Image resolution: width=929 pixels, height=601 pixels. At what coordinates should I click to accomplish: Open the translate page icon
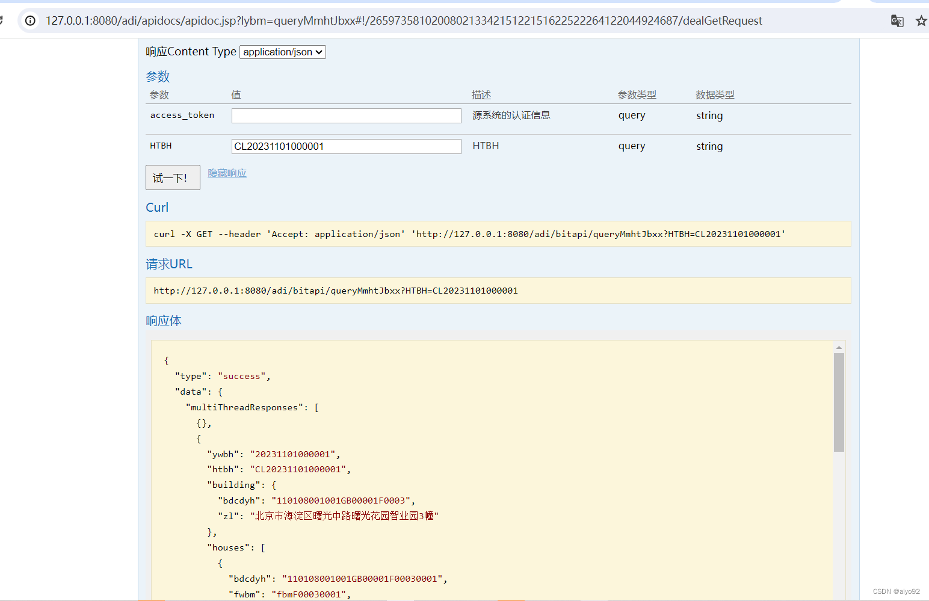[x=897, y=21]
